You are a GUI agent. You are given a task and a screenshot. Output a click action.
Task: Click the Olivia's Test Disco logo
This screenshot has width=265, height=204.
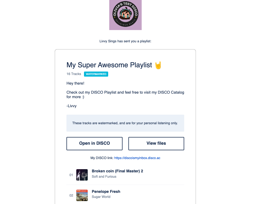tap(125, 15)
